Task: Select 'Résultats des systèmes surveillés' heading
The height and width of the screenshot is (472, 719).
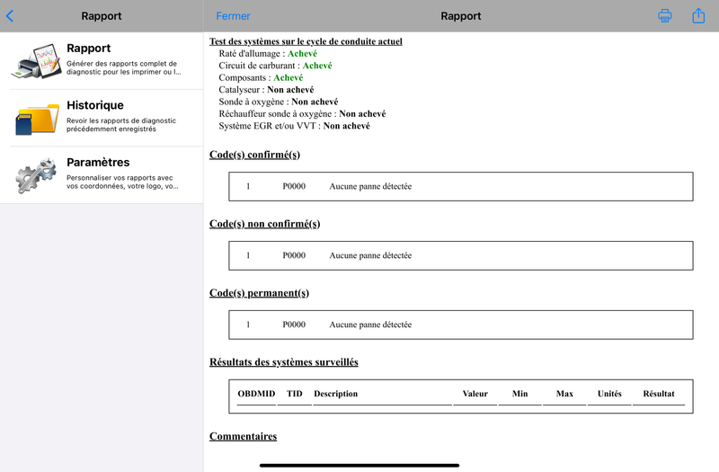Action: [x=284, y=362]
